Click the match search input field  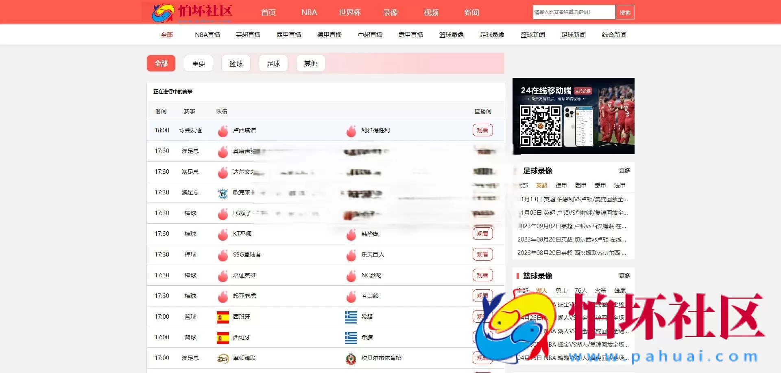574,12
